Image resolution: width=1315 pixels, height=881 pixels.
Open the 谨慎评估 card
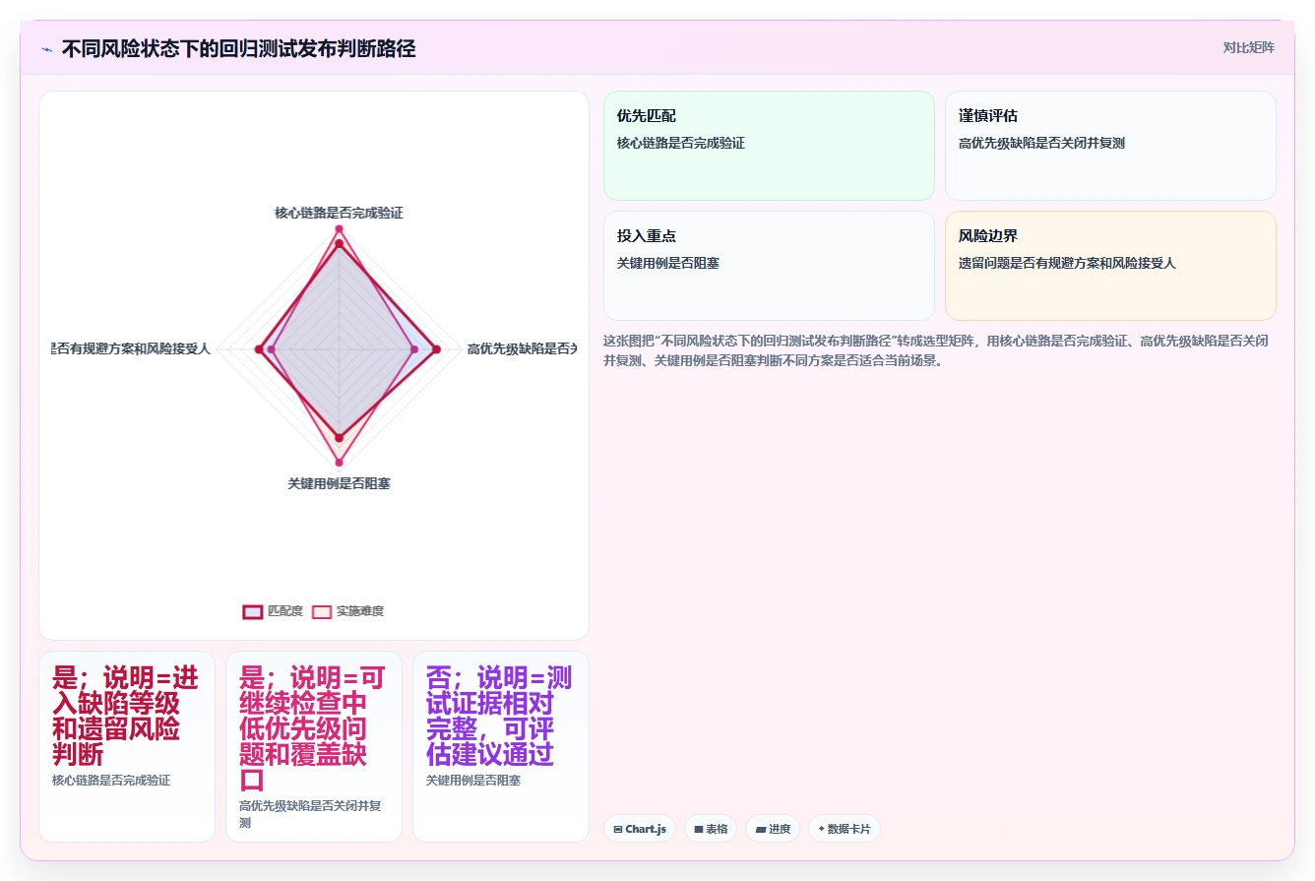point(1110,146)
